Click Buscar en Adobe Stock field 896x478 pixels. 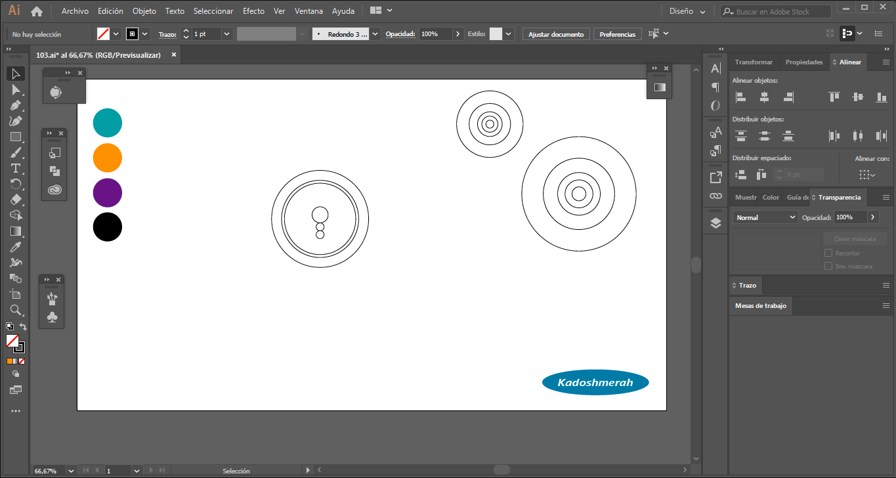[776, 11]
